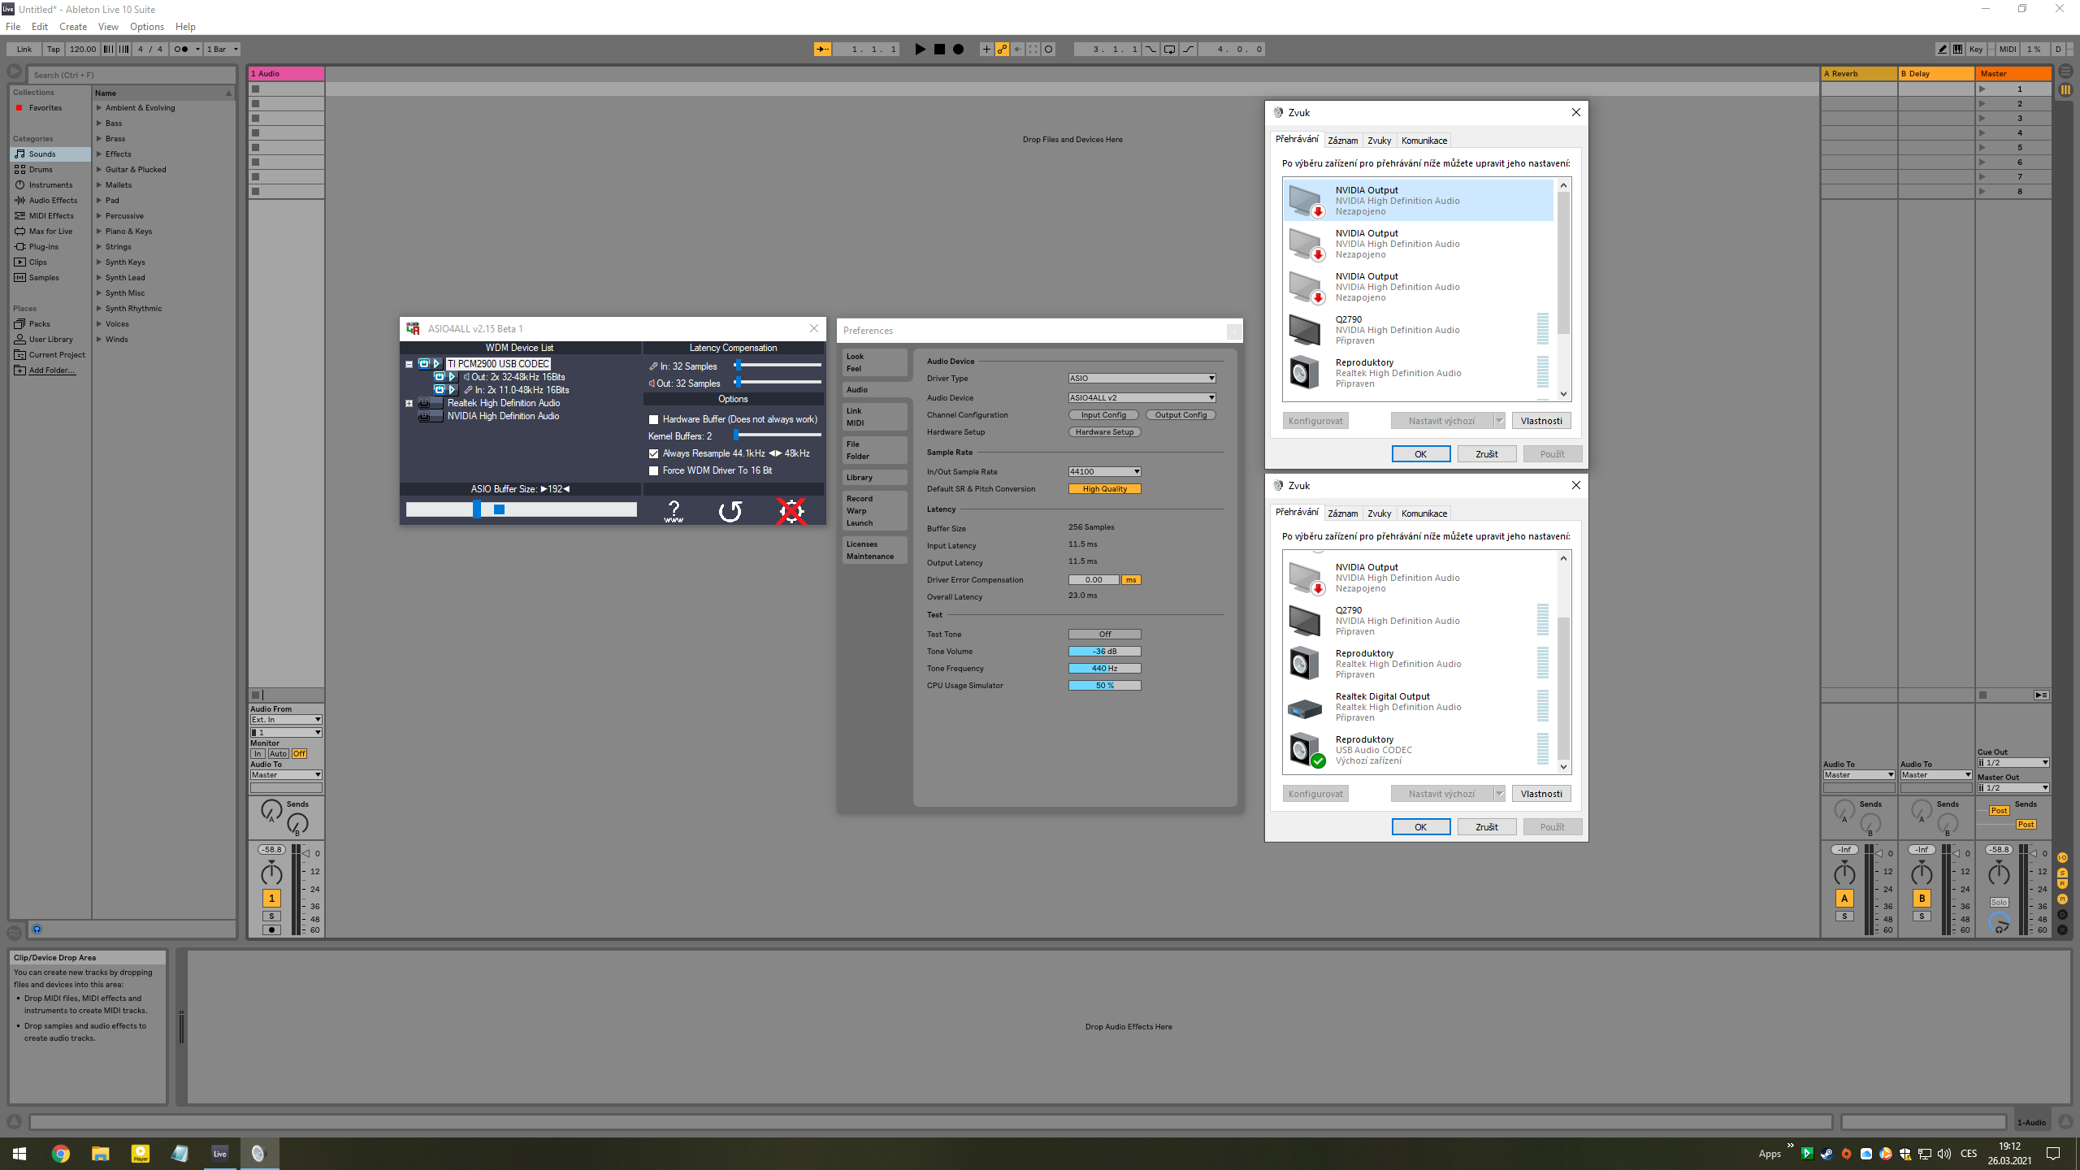2080x1170 pixels.
Task: Click ASIO4ALL help question mark icon
Action: click(674, 511)
